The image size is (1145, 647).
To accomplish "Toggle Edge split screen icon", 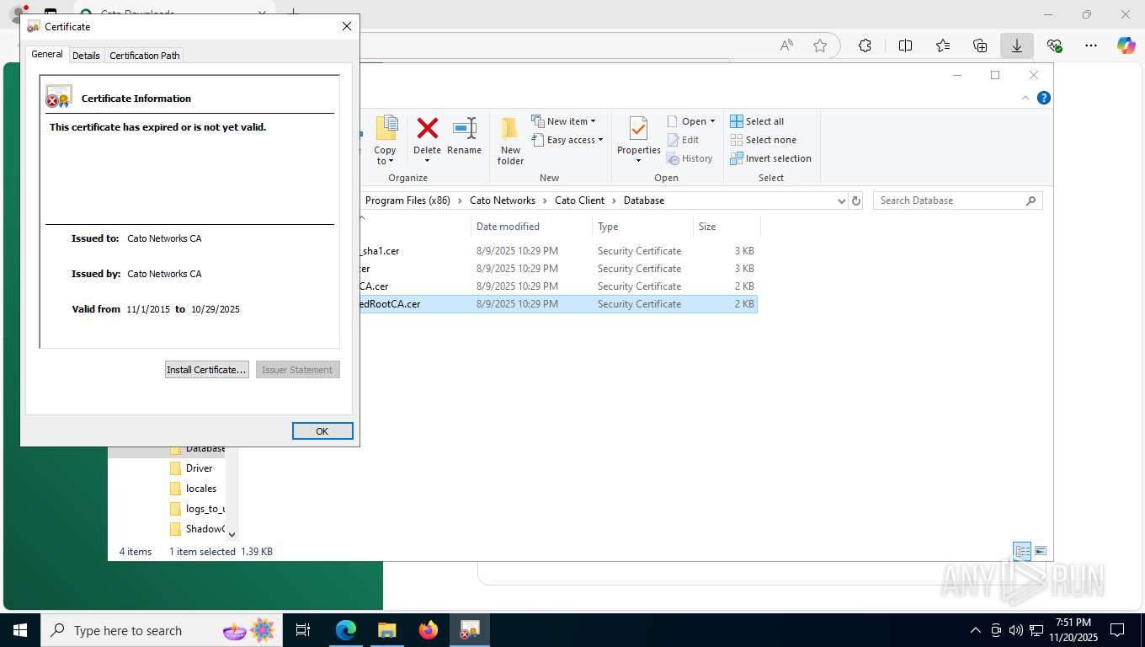I will coord(906,45).
